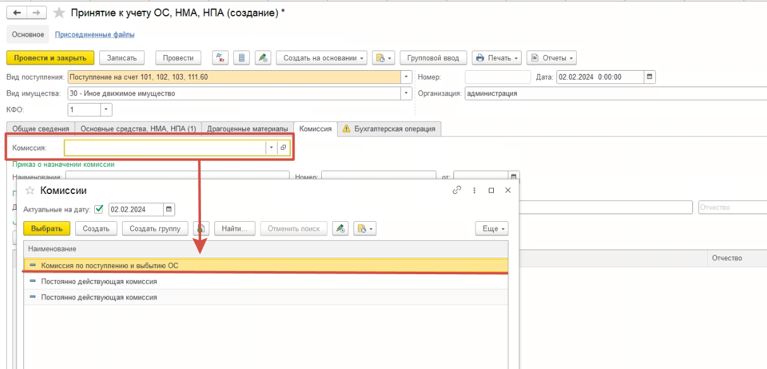The image size is (767, 369).
Task: Open the Дт/Кт postings icon
Action: (x=220, y=58)
